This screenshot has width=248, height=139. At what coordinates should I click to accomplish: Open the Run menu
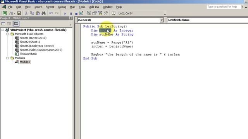pos(72,7)
